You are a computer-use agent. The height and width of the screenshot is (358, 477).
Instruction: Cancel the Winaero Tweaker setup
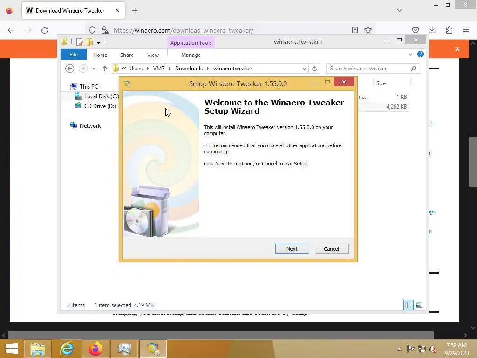[x=332, y=249]
